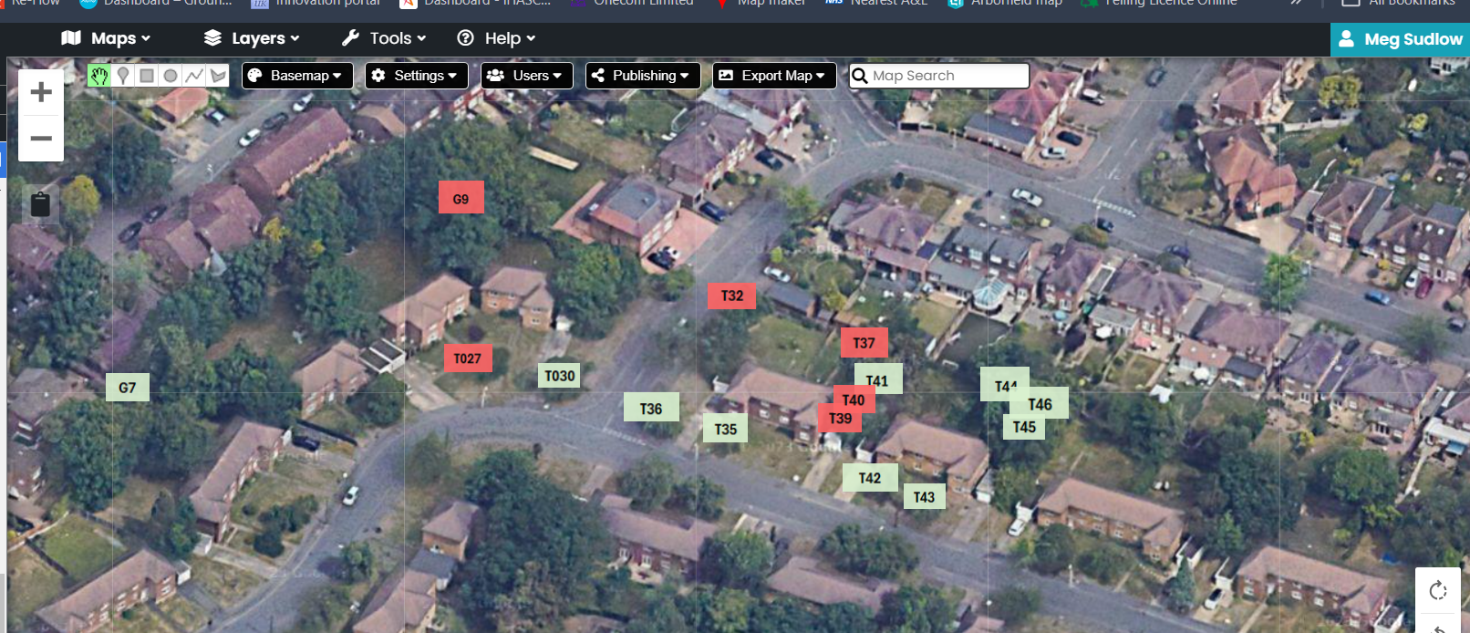Open the Settings dropdown
The width and height of the screenshot is (1470, 633).
416,76
